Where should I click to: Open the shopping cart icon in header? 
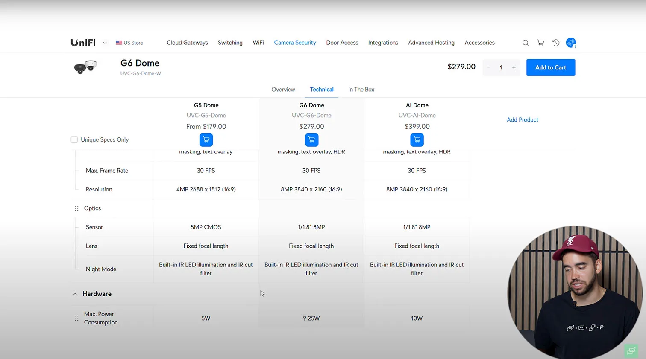pyautogui.click(x=540, y=43)
